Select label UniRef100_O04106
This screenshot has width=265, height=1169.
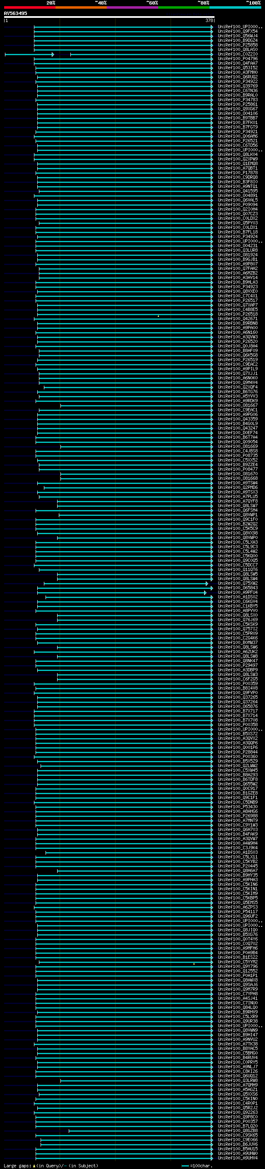coord(238,114)
